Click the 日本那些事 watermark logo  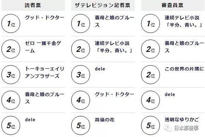pos(182,128)
